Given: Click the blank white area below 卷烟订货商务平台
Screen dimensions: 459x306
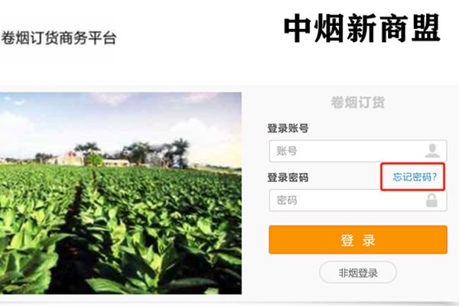Looking at the screenshot, I should (59, 66).
